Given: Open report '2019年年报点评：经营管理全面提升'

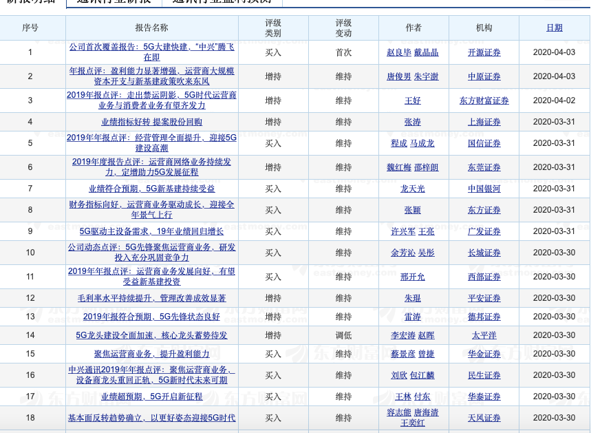Looking at the screenshot, I should point(152,143).
